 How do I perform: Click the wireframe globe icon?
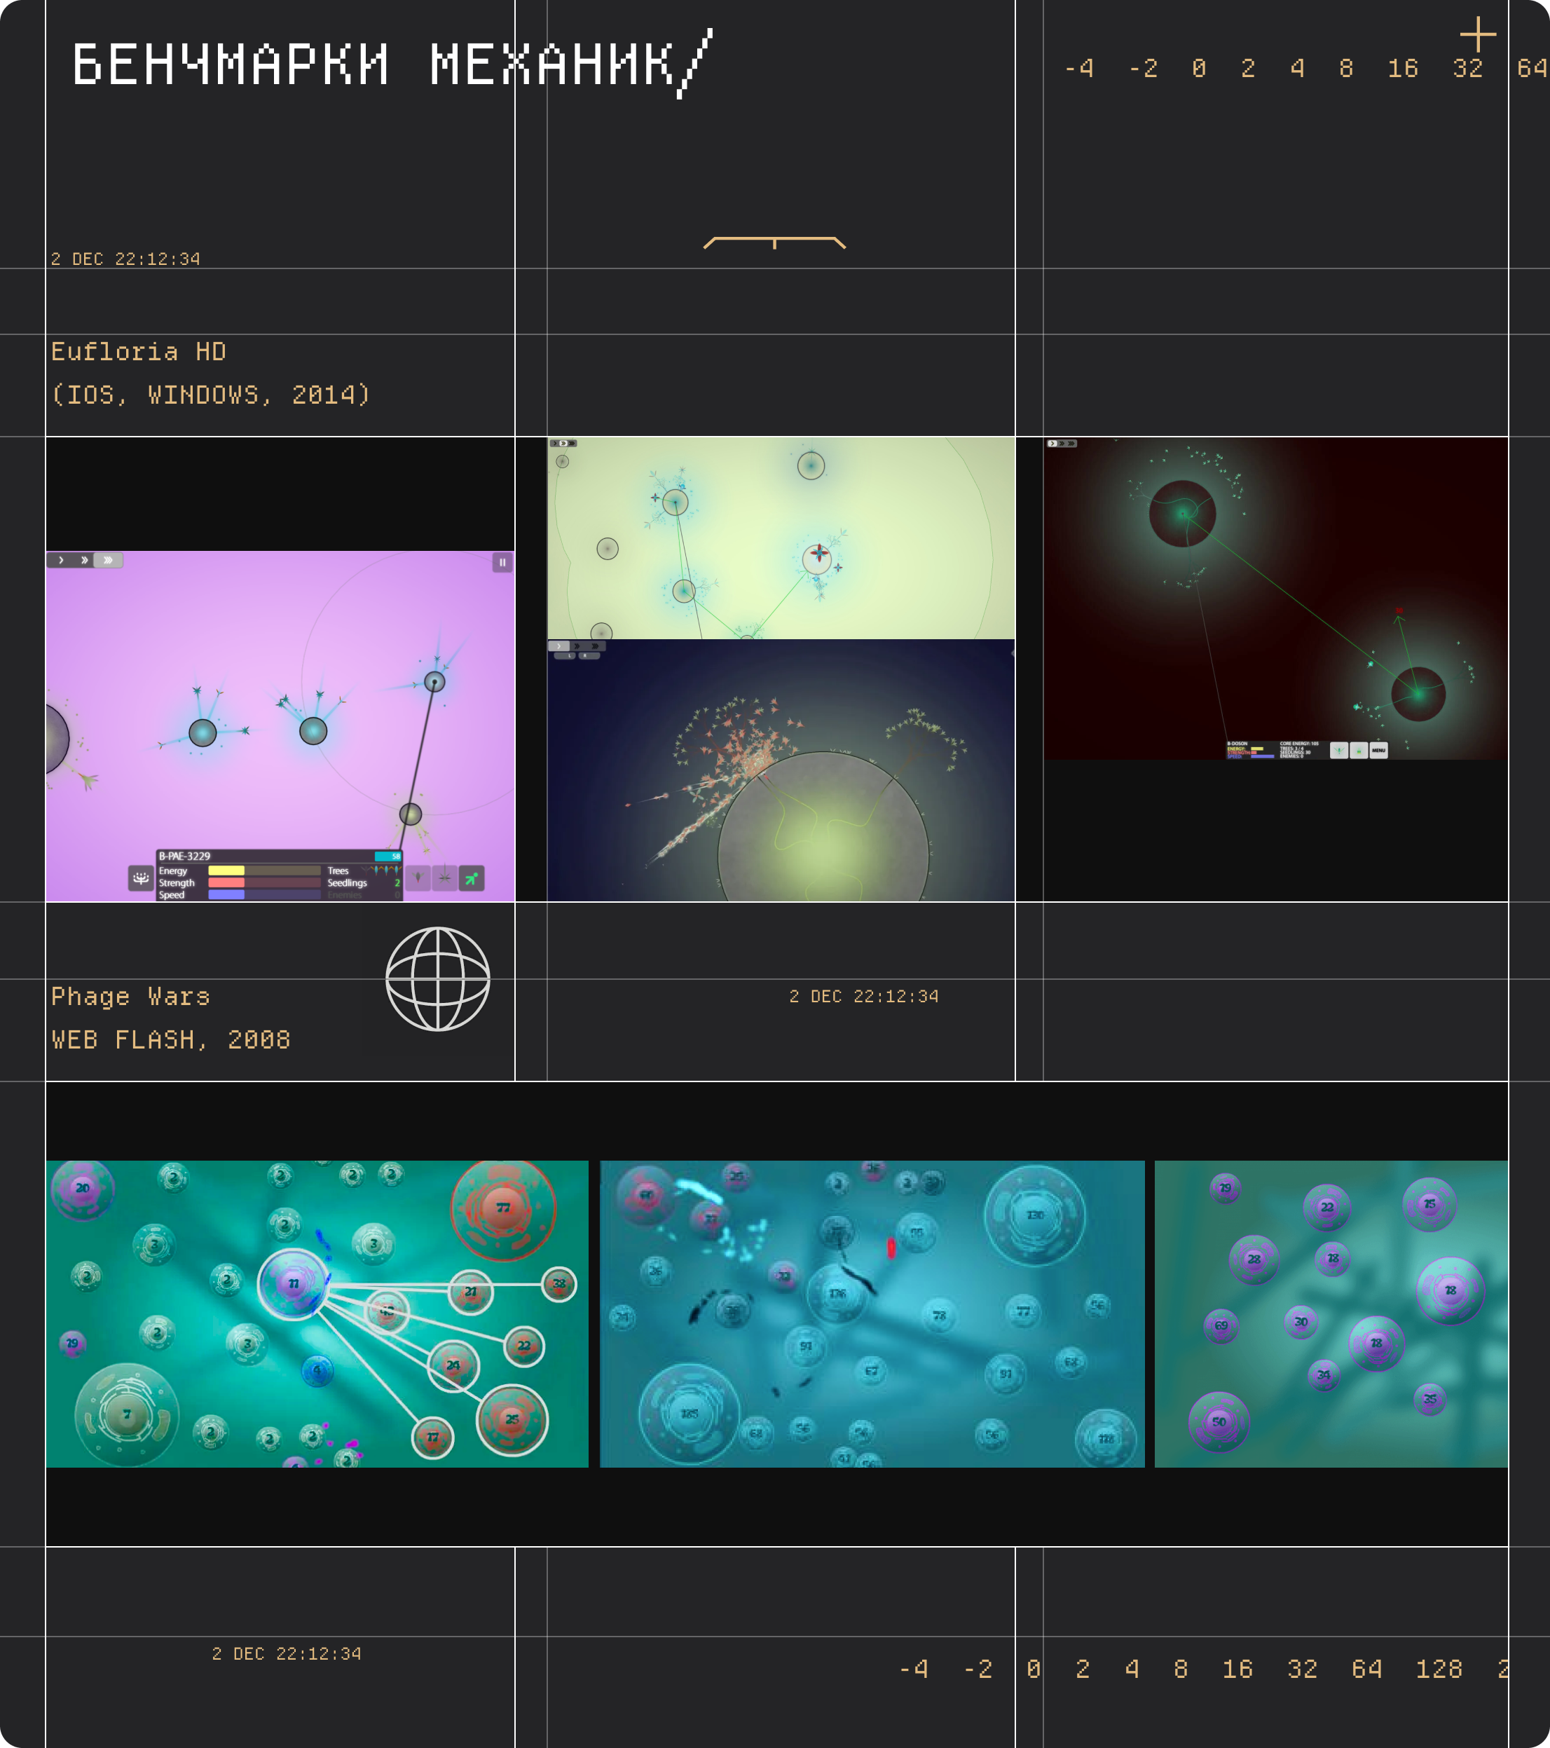point(438,979)
